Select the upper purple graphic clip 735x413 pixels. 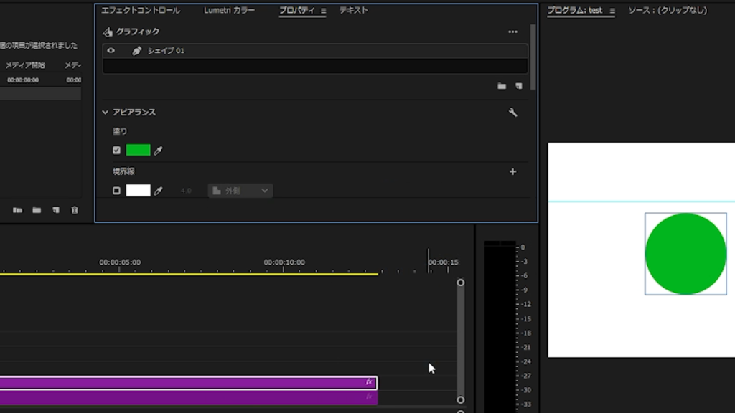(189, 383)
